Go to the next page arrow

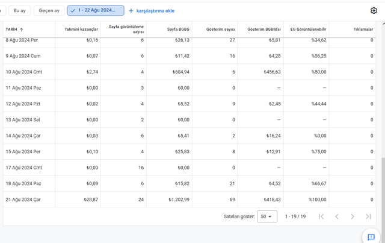353,216
